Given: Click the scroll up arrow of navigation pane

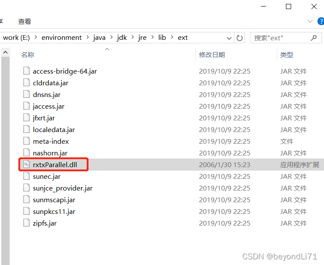Looking at the screenshot, I should click(5, 52).
